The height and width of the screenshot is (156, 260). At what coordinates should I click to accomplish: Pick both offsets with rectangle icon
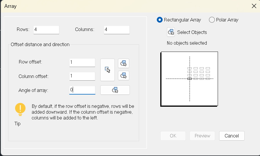click(108, 70)
